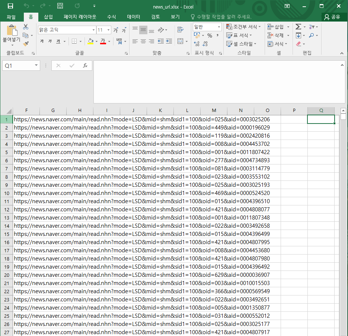348x336 pixels.
Task: Click Insert cells (삽입) button
Action: click(x=276, y=27)
